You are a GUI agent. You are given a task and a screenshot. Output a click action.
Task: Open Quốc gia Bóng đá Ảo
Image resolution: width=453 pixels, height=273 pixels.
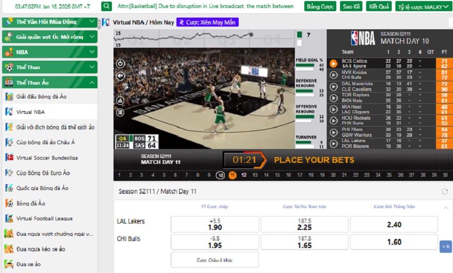(x=50, y=188)
